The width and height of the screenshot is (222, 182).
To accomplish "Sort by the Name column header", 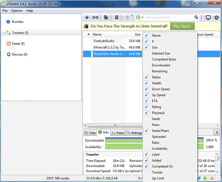I will click(x=108, y=34).
